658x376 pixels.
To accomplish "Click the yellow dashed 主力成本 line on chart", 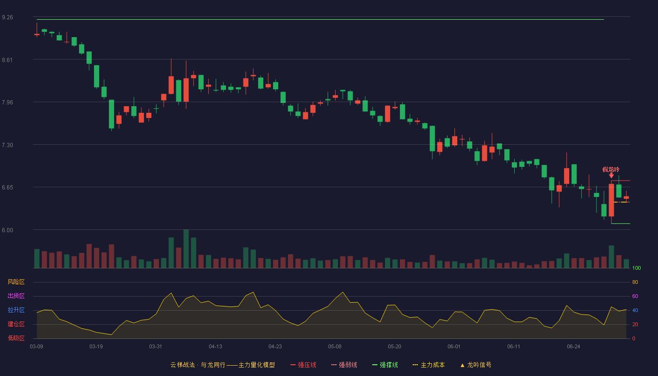I will tap(621, 202).
